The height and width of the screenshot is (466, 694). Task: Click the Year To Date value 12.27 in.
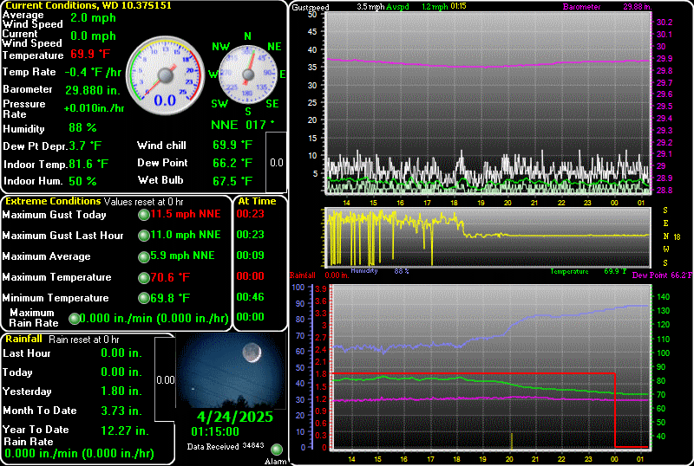tap(125, 430)
